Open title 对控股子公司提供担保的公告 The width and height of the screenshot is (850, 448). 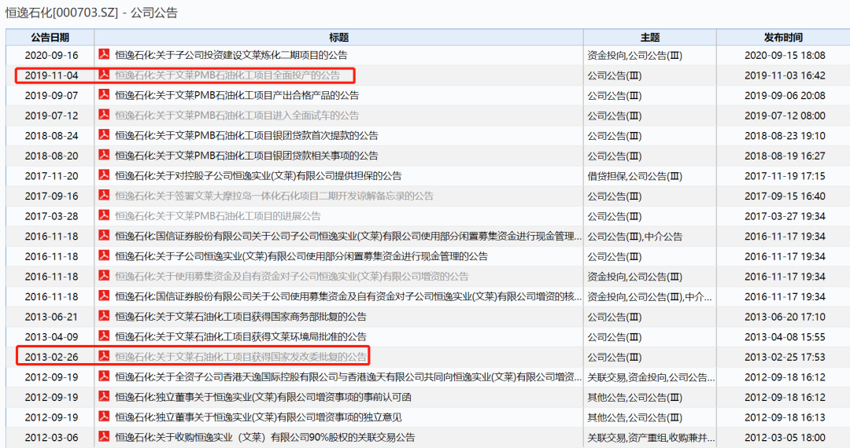(258, 176)
